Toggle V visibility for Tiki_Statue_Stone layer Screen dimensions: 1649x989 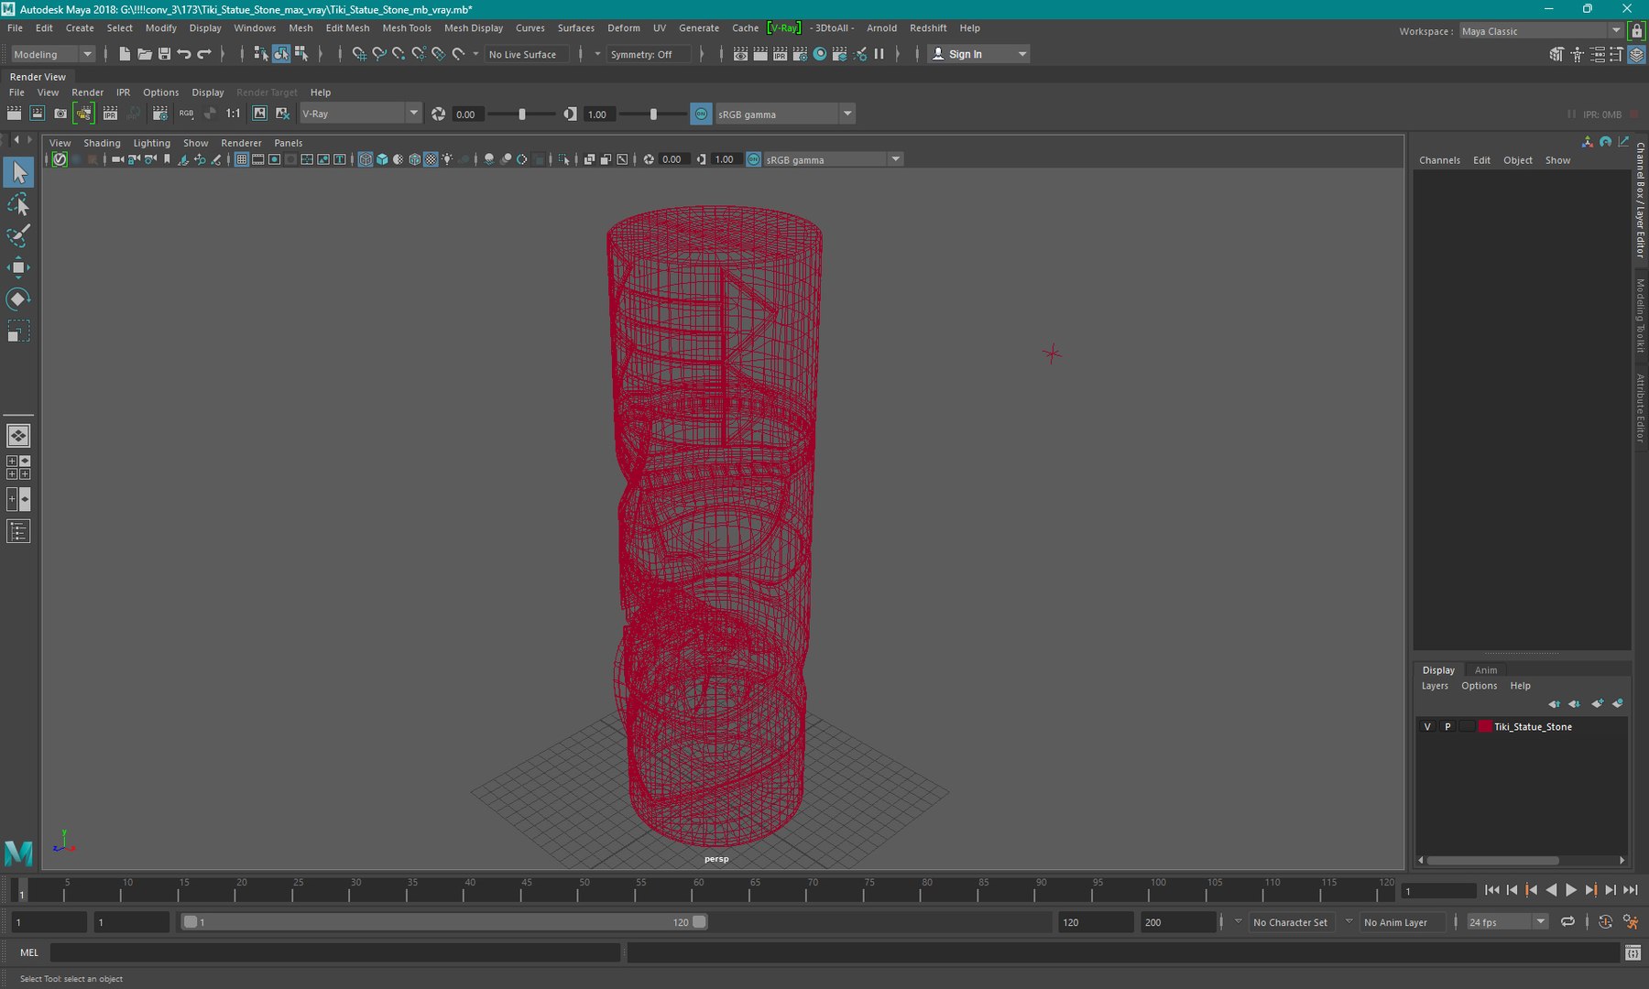1427,726
